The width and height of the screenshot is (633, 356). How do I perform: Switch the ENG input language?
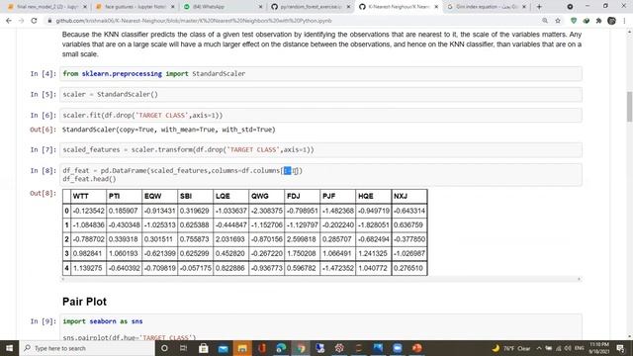[580, 348]
